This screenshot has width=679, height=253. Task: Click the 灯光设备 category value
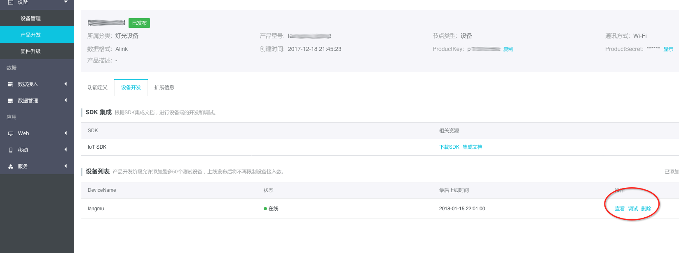coord(127,36)
